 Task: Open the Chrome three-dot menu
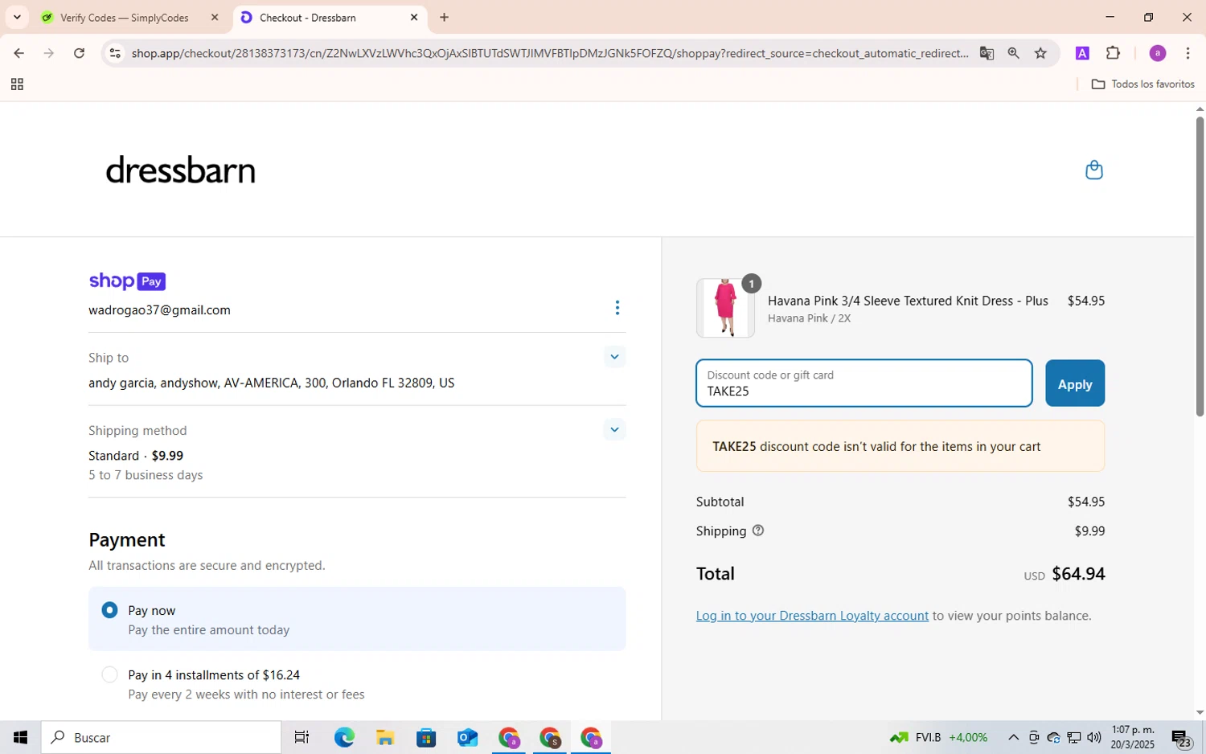tap(1188, 53)
